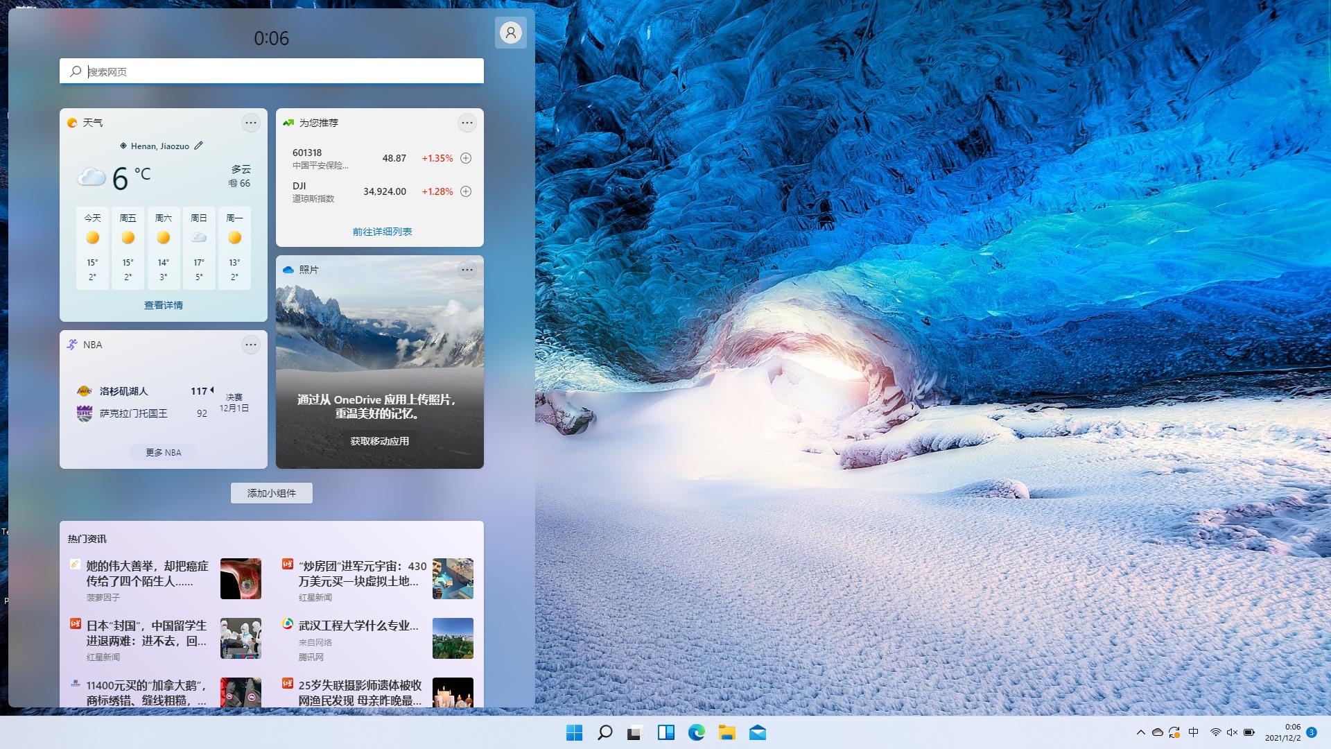Open weather widget more options menu
This screenshot has height=749, width=1331.
click(x=250, y=123)
